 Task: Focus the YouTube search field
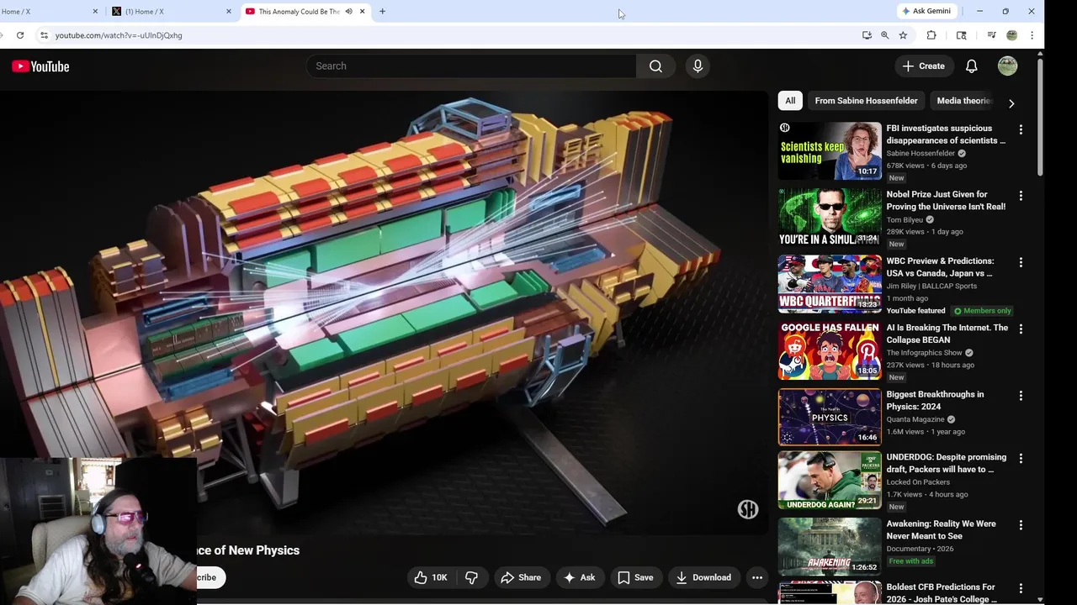click(472, 66)
